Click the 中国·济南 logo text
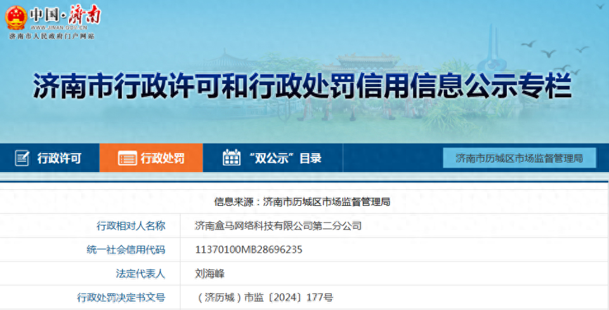 (x=65, y=14)
